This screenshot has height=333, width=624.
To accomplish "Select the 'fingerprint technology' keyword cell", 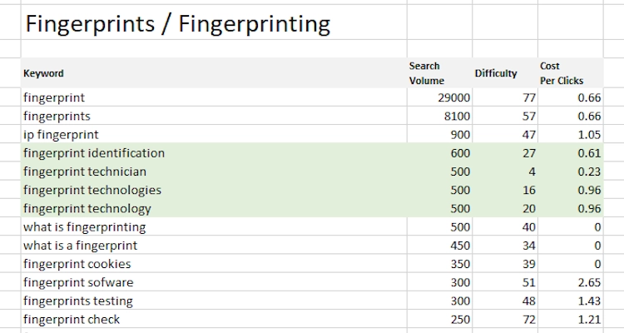I will pos(87,208).
